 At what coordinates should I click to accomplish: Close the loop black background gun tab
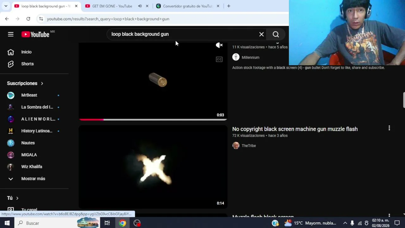click(76, 6)
